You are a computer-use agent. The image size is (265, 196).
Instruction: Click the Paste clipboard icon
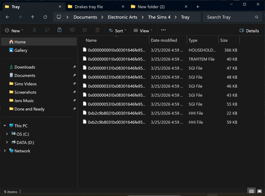tap(60, 30)
